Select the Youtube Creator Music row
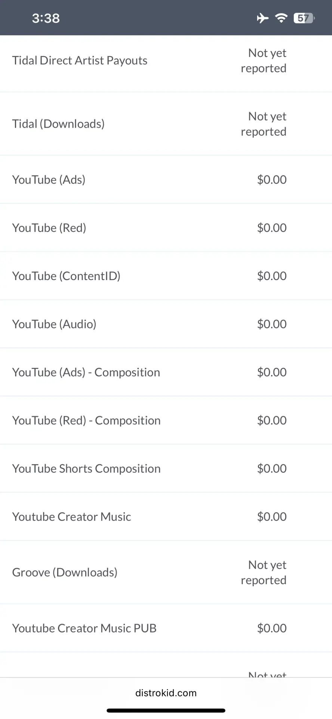332x719 pixels. coord(166,516)
